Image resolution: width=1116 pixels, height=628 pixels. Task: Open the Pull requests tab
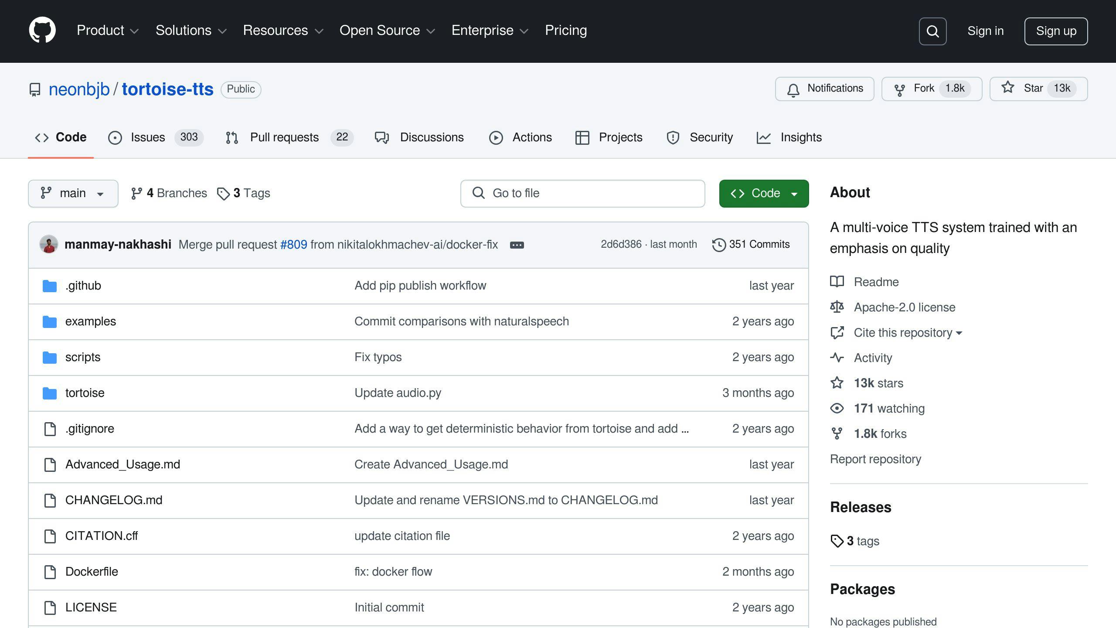[289, 137]
